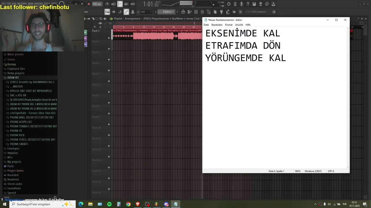Open Spotify from the taskbar
371x208 pixels.
coord(109,204)
